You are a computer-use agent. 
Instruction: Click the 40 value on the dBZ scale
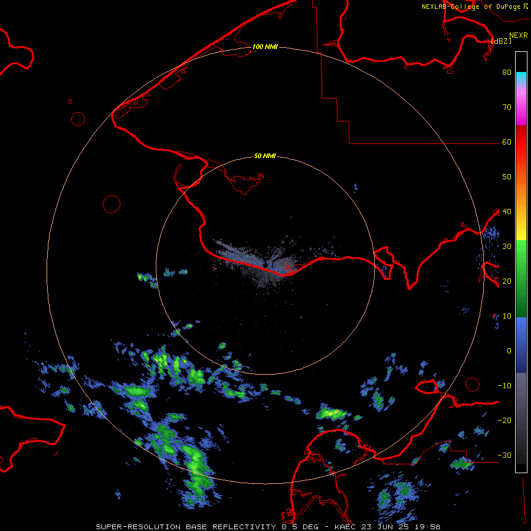(x=507, y=212)
